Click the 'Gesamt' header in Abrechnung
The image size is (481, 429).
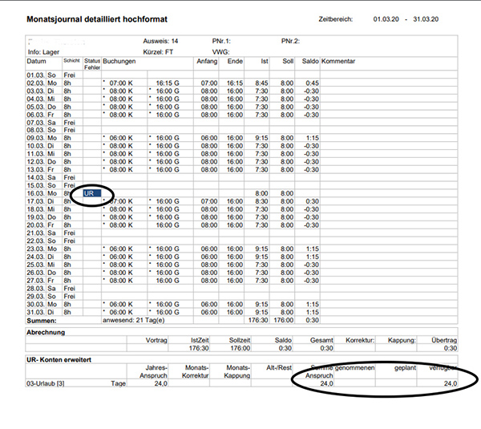[x=321, y=340]
